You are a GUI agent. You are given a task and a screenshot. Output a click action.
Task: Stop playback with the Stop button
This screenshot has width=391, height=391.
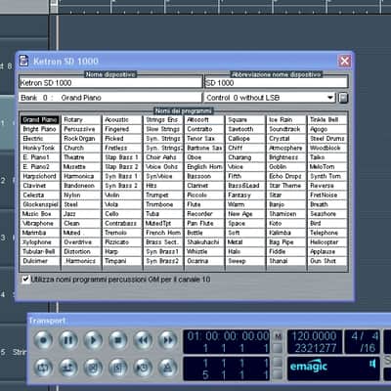coord(118,340)
